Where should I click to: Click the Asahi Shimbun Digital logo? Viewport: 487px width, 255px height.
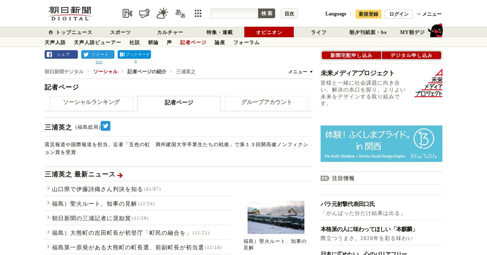point(70,13)
